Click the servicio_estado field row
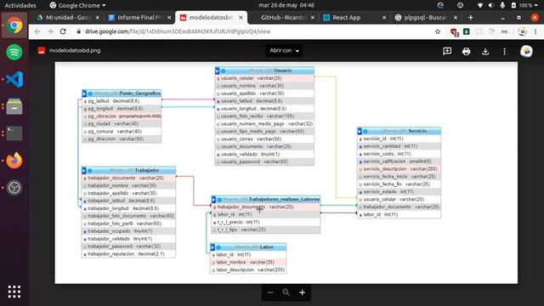Screen dimensions: 544x306 click(399, 192)
